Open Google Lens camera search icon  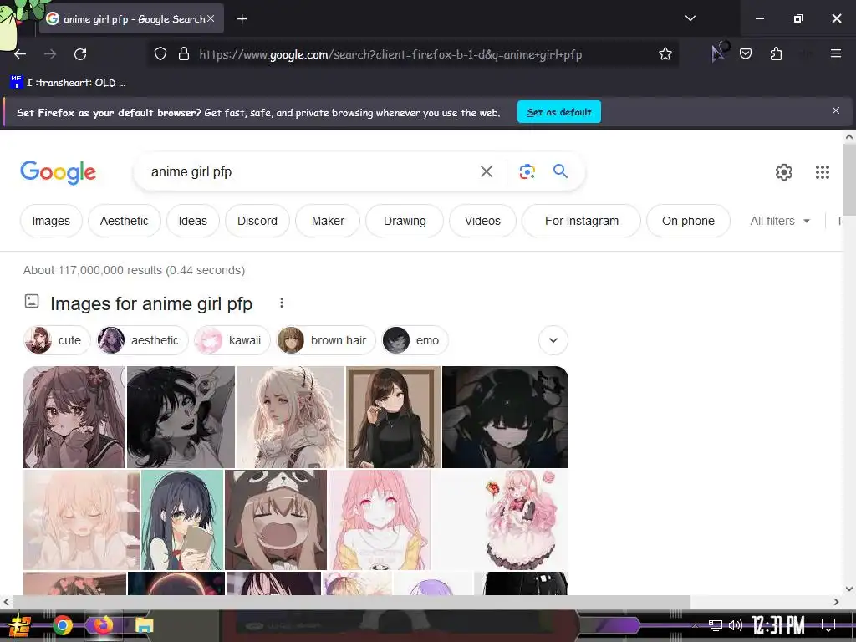click(x=527, y=172)
